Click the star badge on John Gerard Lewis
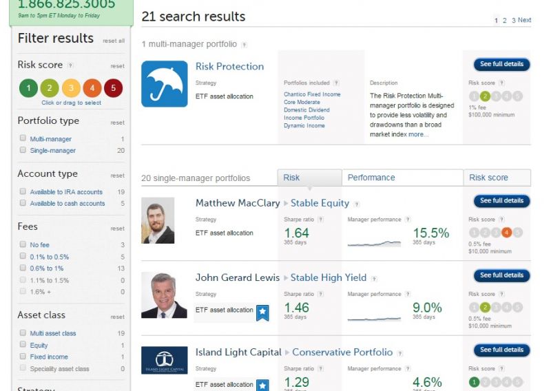Viewport: 551px width, 391px height. click(x=262, y=313)
